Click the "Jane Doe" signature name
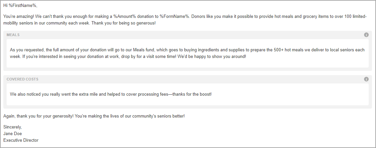This screenshot has width=376, height=148. [x=13, y=134]
